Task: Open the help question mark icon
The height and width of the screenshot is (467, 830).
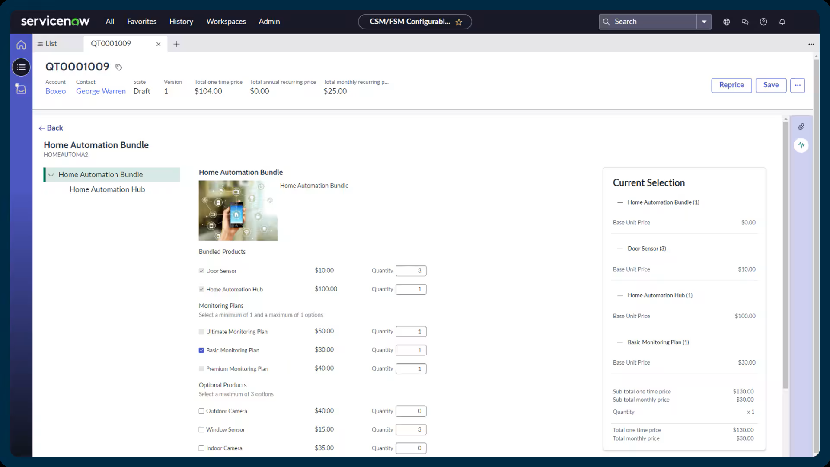Action: tap(763, 22)
